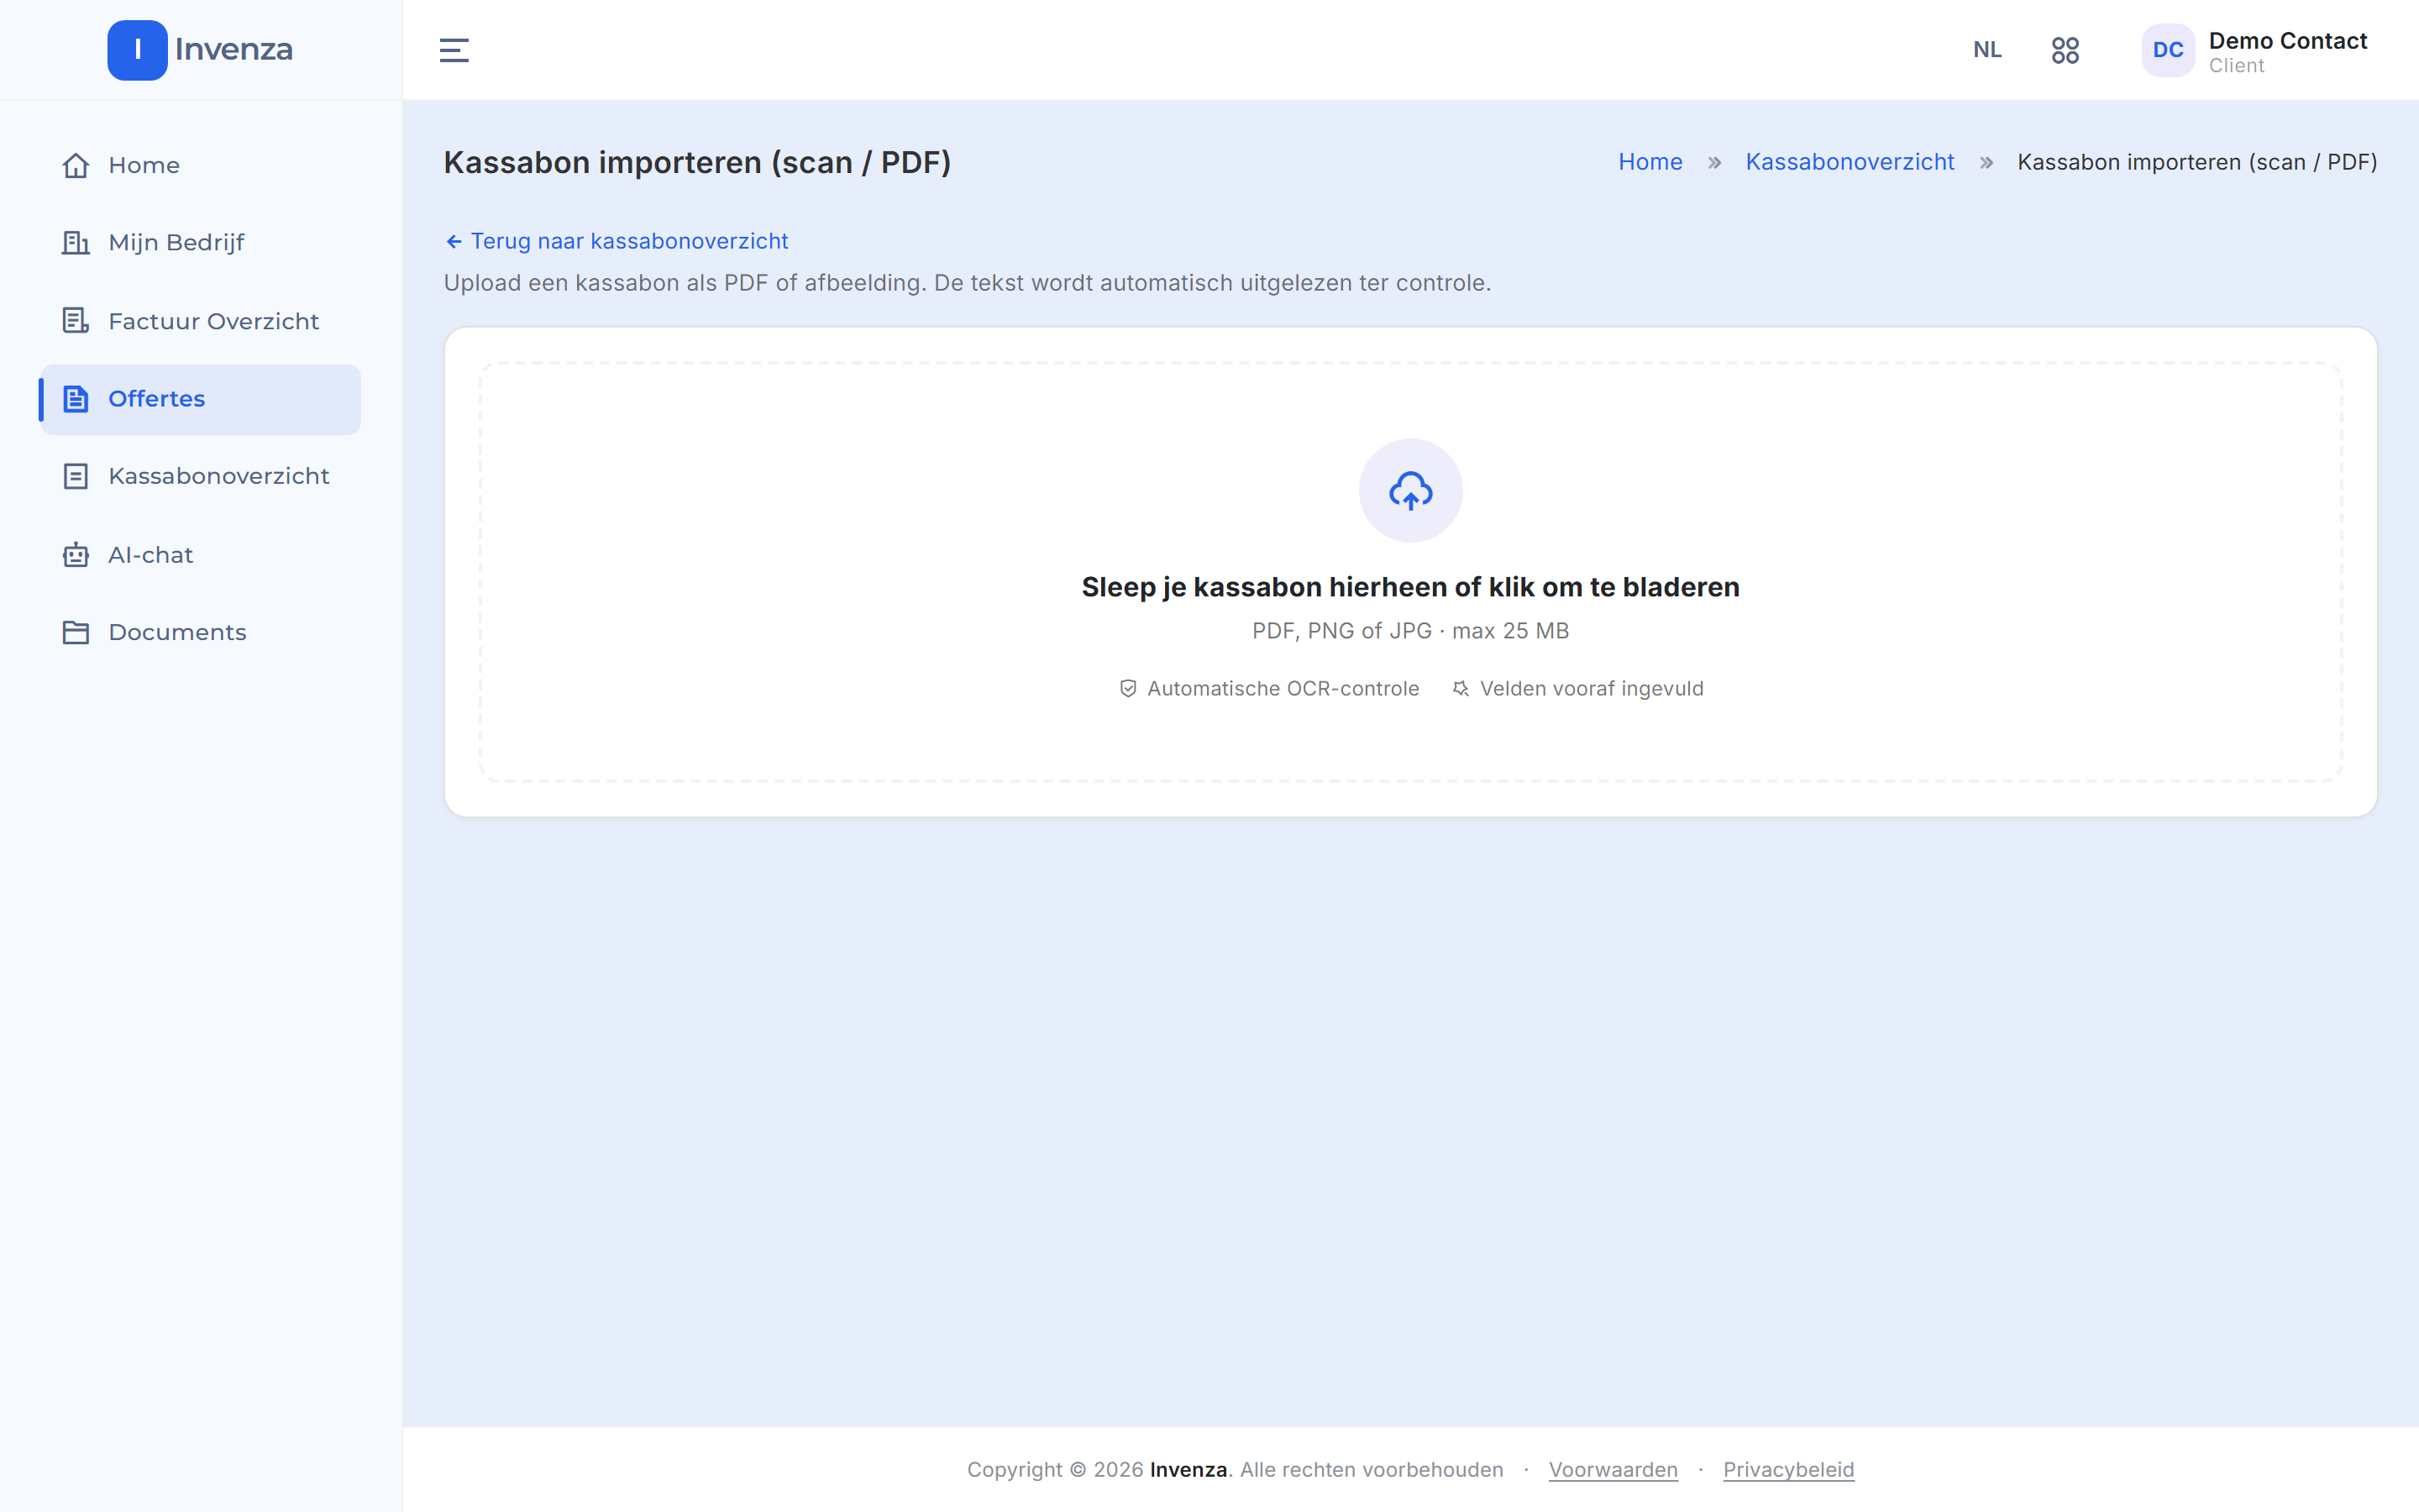Open the Privacybeleid footer link
This screenshot has height=1512, width=2419.
(x=1788, y=1470)
